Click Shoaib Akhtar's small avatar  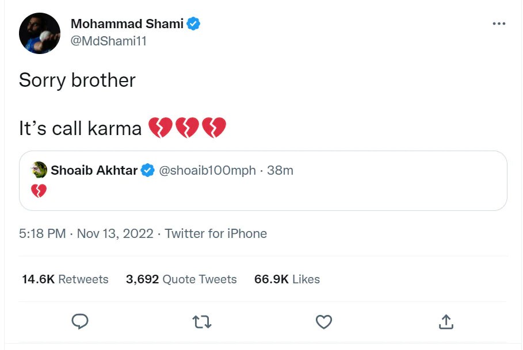(39, 170)
